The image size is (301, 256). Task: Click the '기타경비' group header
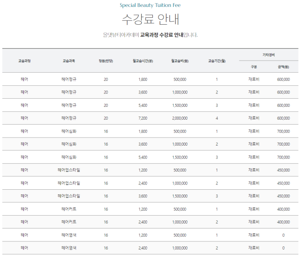(269, 55)
